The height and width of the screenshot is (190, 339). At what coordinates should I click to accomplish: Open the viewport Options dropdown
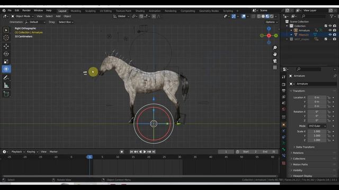click(x=272, y=22)
